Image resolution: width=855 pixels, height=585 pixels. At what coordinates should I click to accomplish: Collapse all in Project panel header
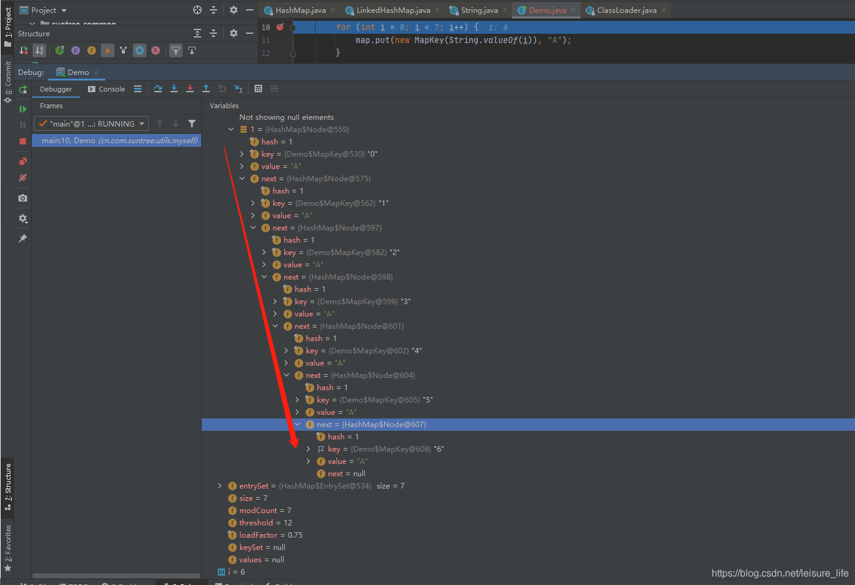(x=213, y=10)
